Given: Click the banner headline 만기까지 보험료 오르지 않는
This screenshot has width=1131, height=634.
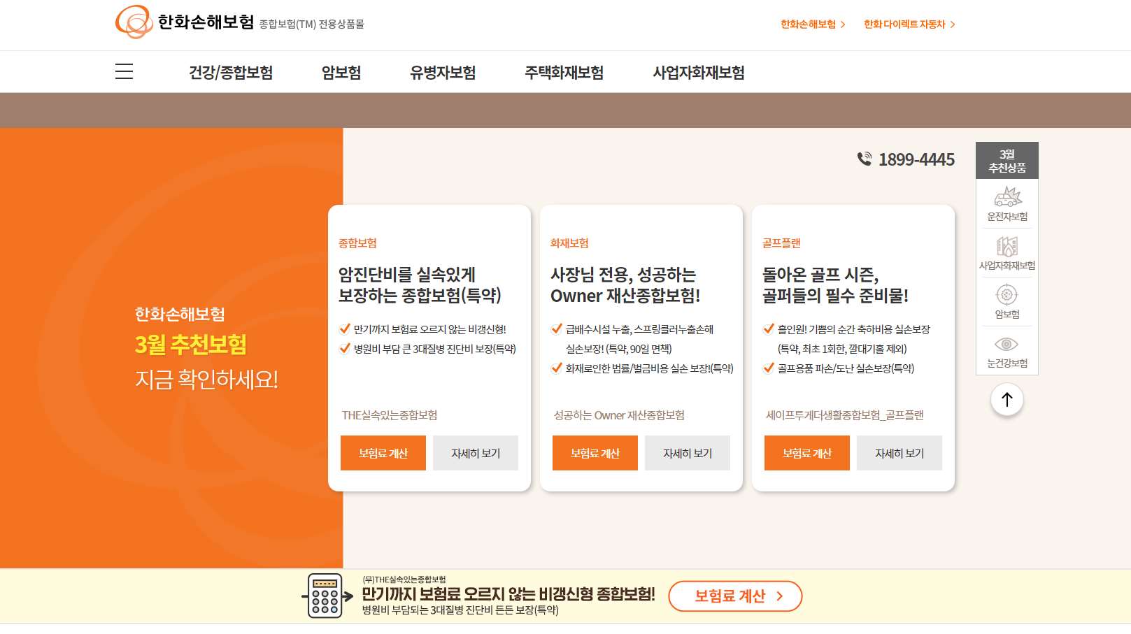Looking at the screenshot, I should pyautogui.click(x=508, y=594).
